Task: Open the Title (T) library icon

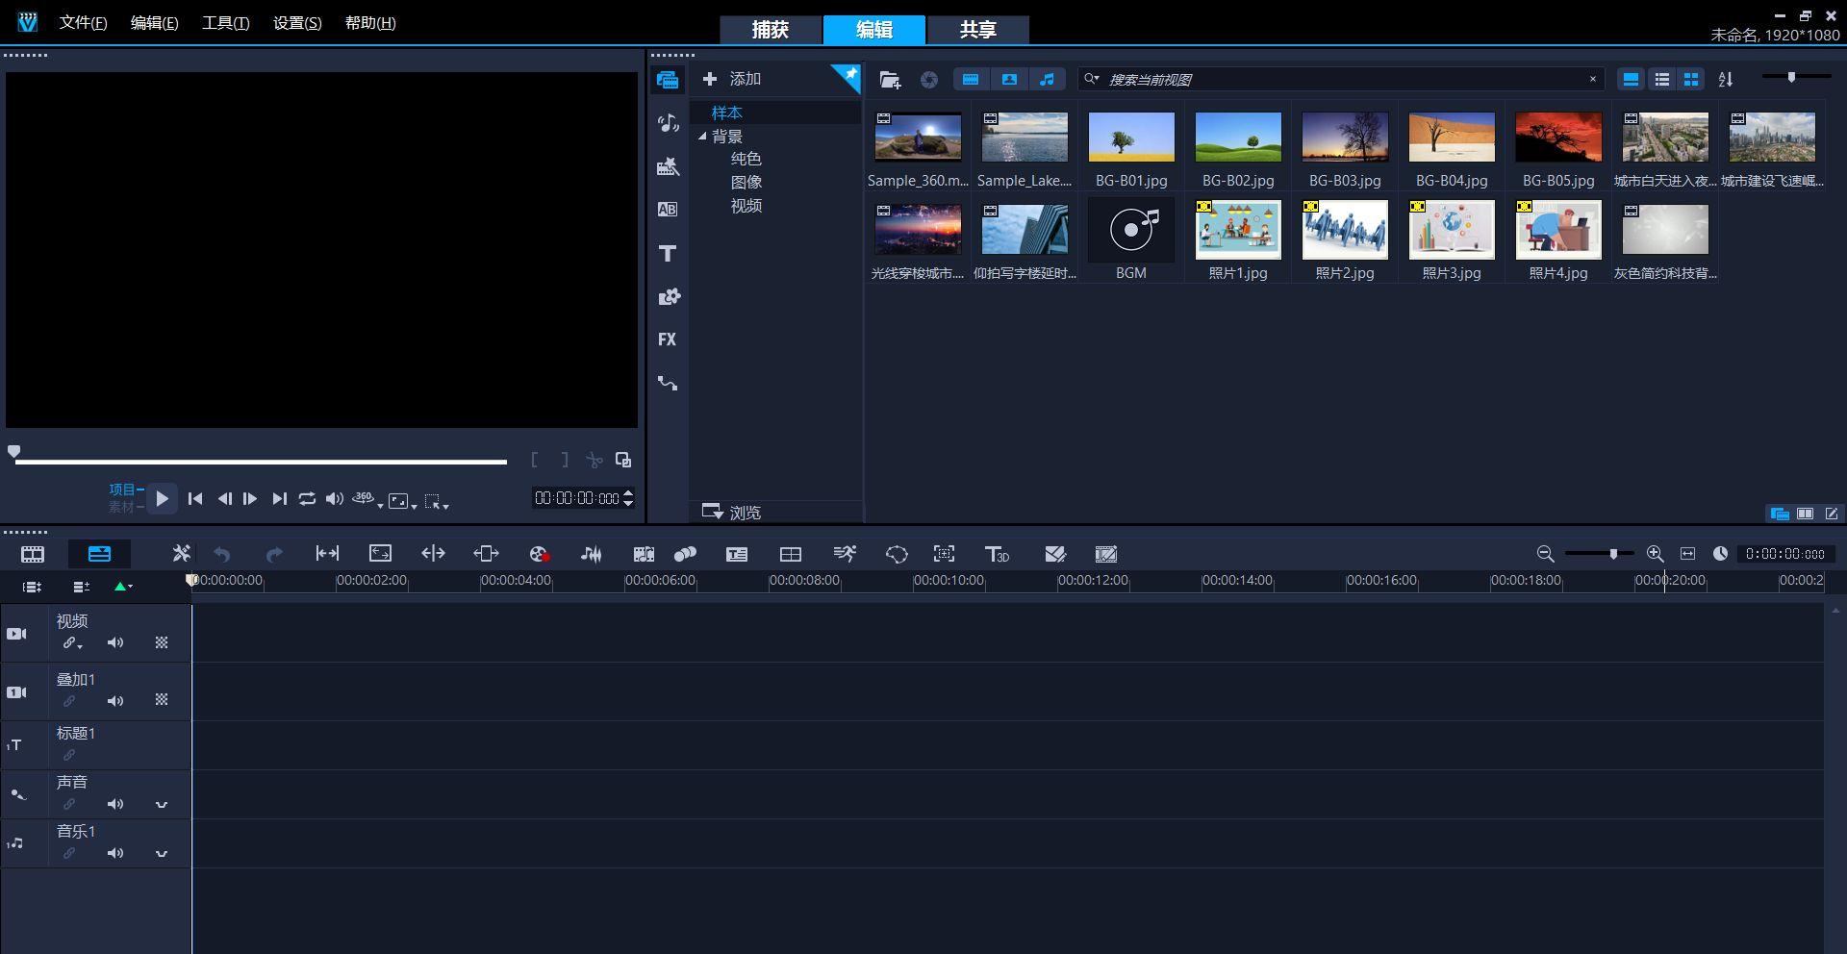Action: tap(668, 253)
